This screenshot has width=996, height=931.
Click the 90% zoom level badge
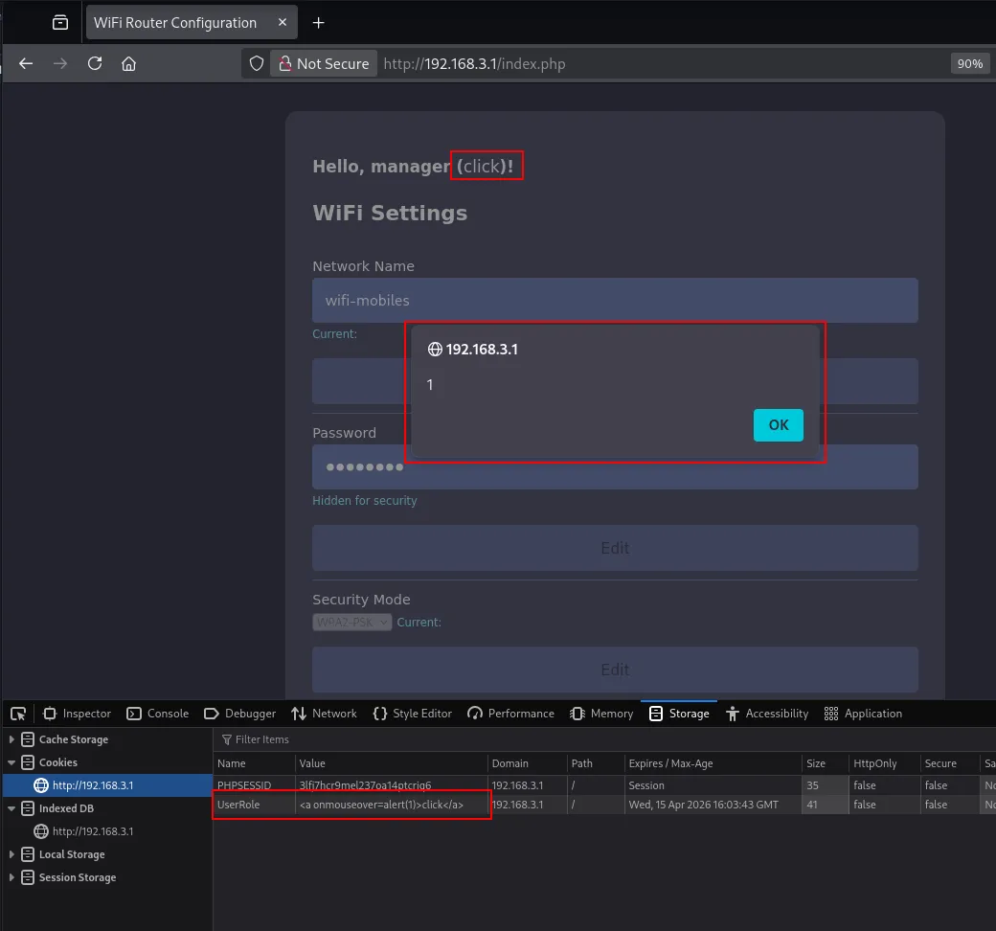(x=969, y=63)
